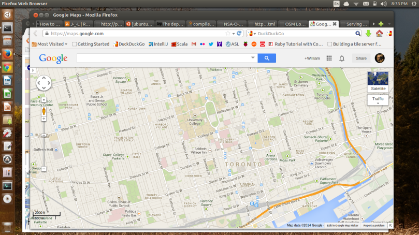Click the map pan navigation control

pos(44,83)
